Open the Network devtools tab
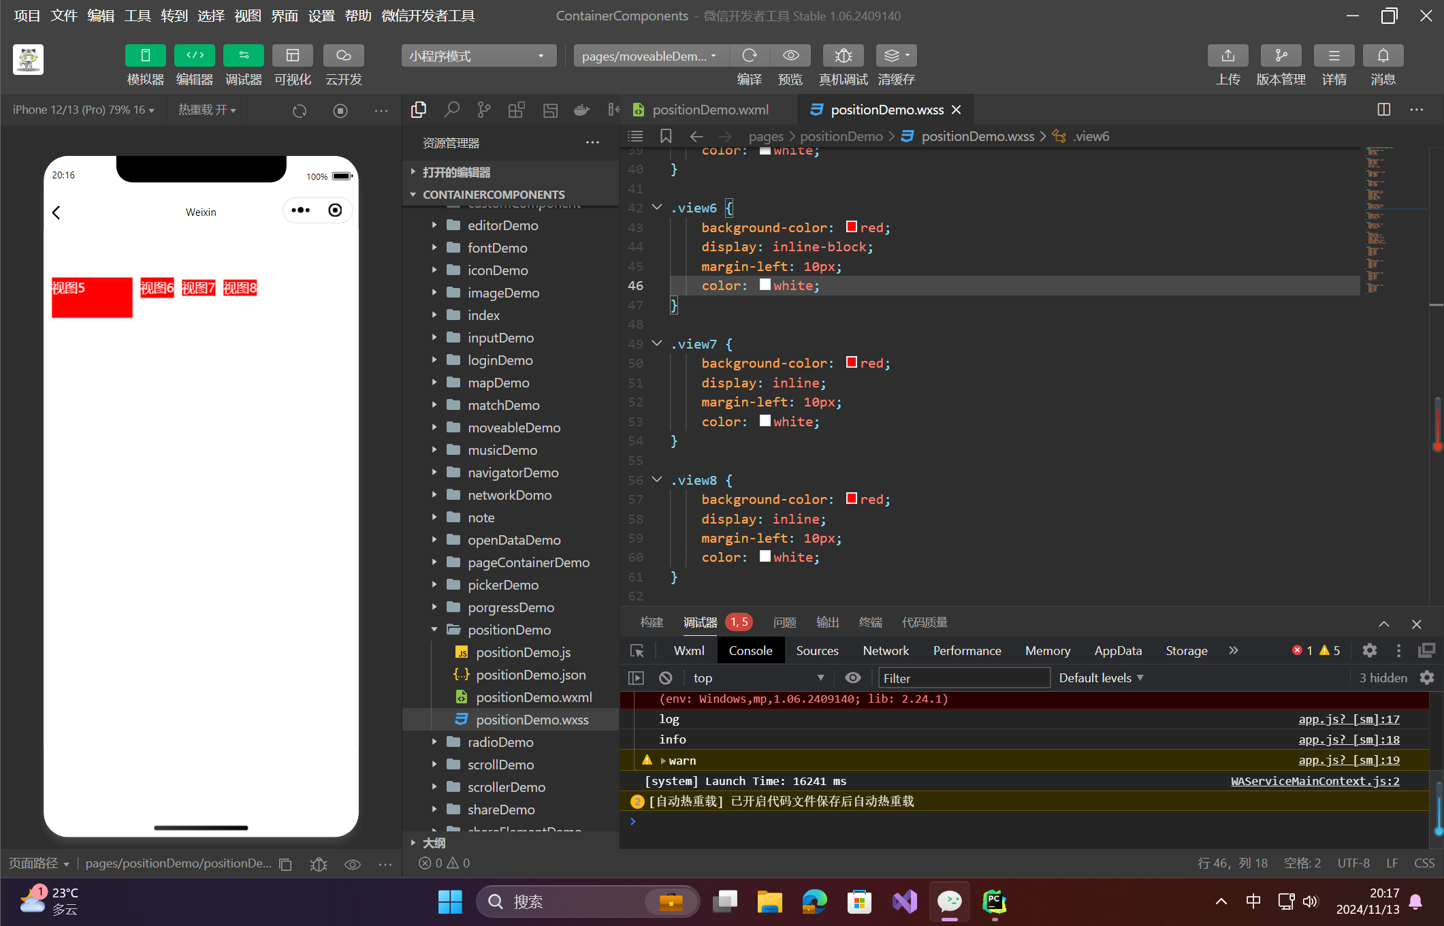The width and height of the screenshot is (1444, 926). point(885,651)
